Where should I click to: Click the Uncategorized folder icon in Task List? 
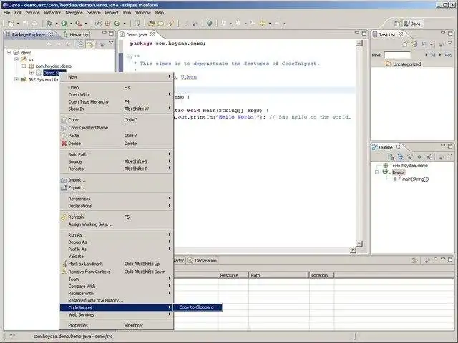point(388,64)
